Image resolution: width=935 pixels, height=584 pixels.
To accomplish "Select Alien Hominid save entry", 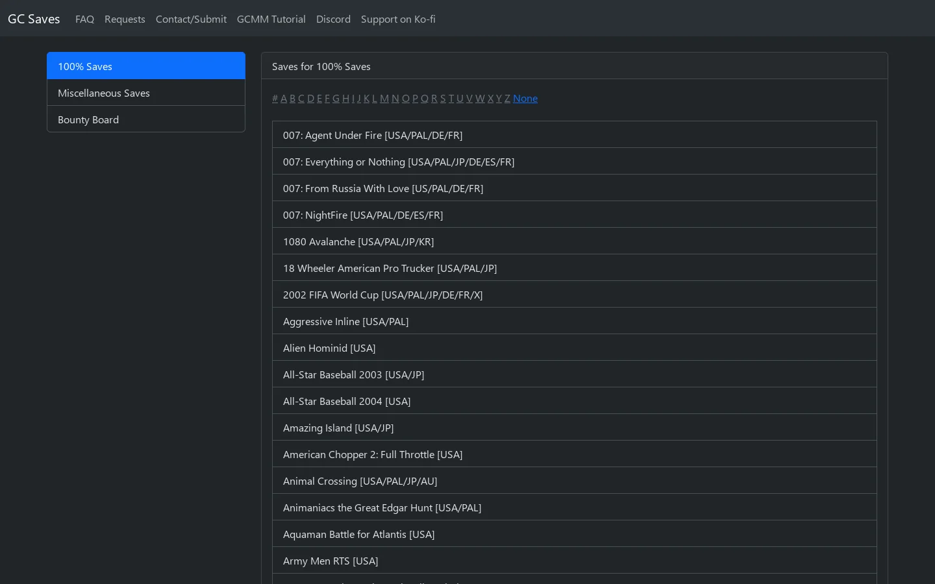I will pos(575,348).
